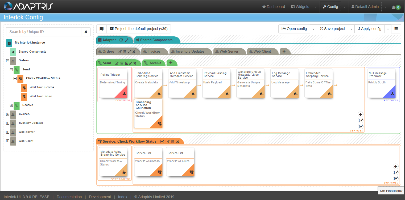Image resolution: width=405 pixels, height=200 pixels.
Task: Collapse the Check Workflow Status tree node
Action: click(15, 78)
